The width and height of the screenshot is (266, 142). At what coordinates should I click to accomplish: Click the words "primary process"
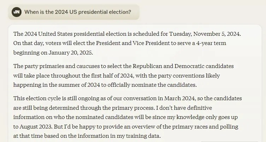(x=132, y=108)
